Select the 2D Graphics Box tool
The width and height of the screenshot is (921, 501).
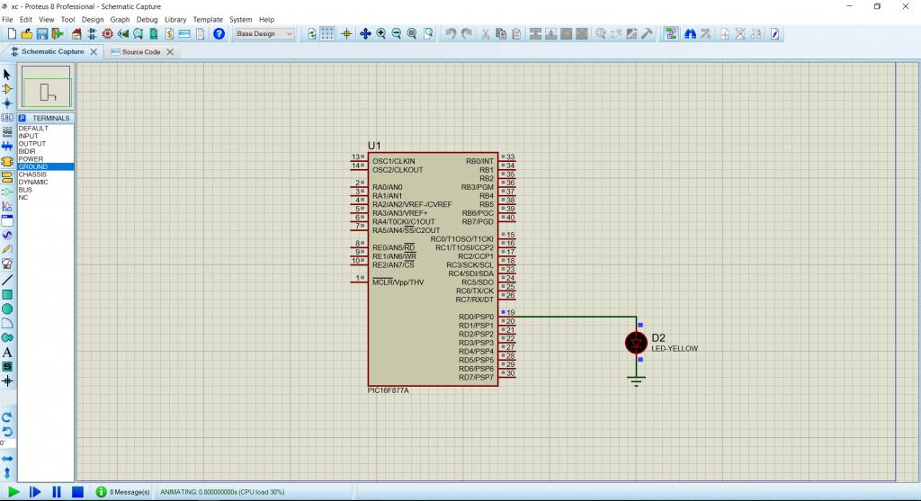pos(7,294)
